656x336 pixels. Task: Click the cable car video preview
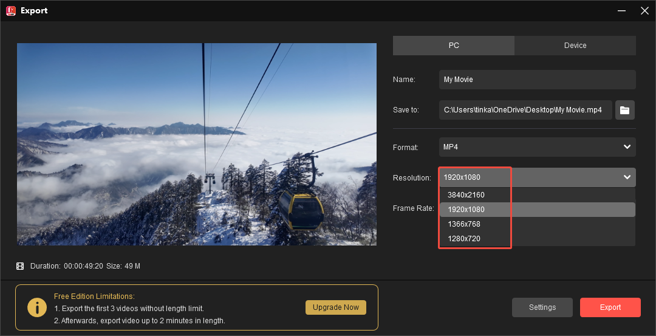pos(197,145)
